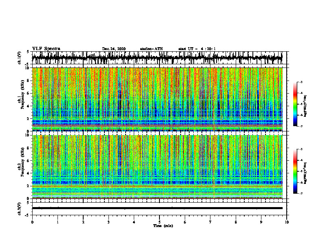Image resolution: width=323 pixels, height=249 pixels.
Task: Click the "station=ATH" label
Action: [151, 49]
